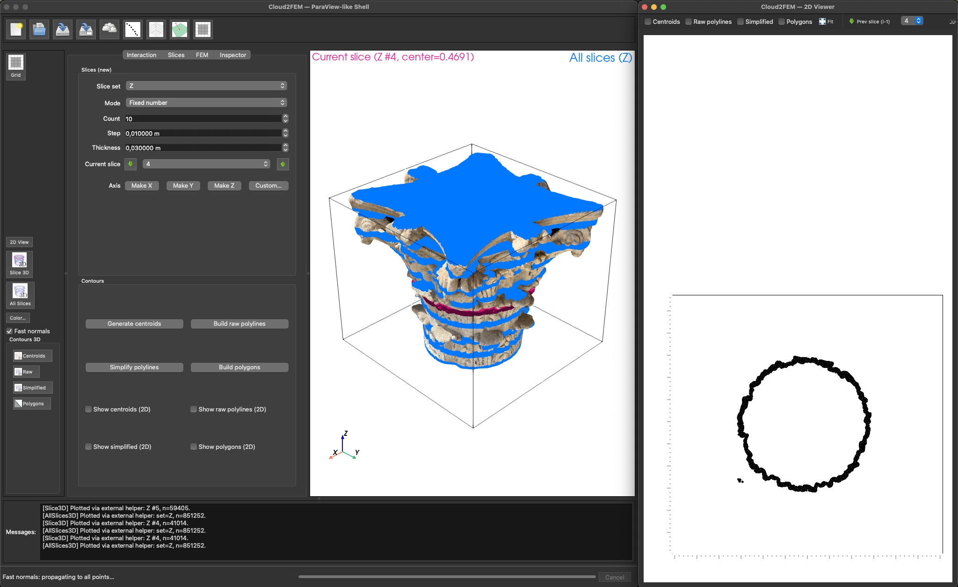Click the open folder icon in toolbar
This screenshot has width=958, height=587.
coord(39,29)
